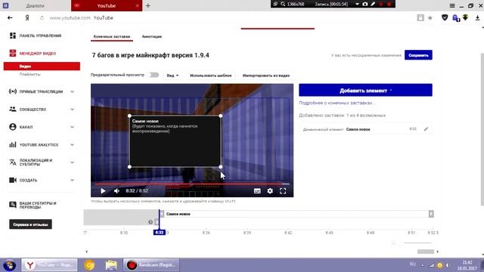Click the video progress bar
This screenshot has height=272, width=484.
point(192,184)
